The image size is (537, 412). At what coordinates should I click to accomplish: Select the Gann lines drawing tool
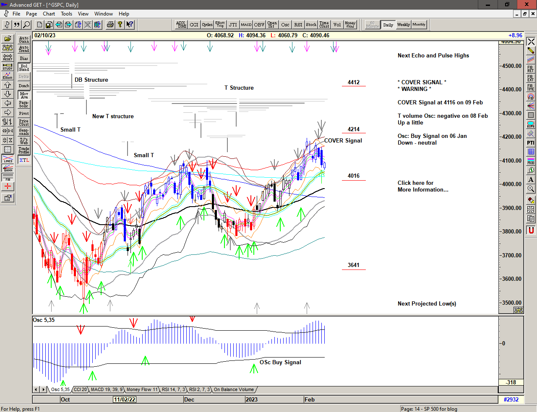tap(8, 168)
